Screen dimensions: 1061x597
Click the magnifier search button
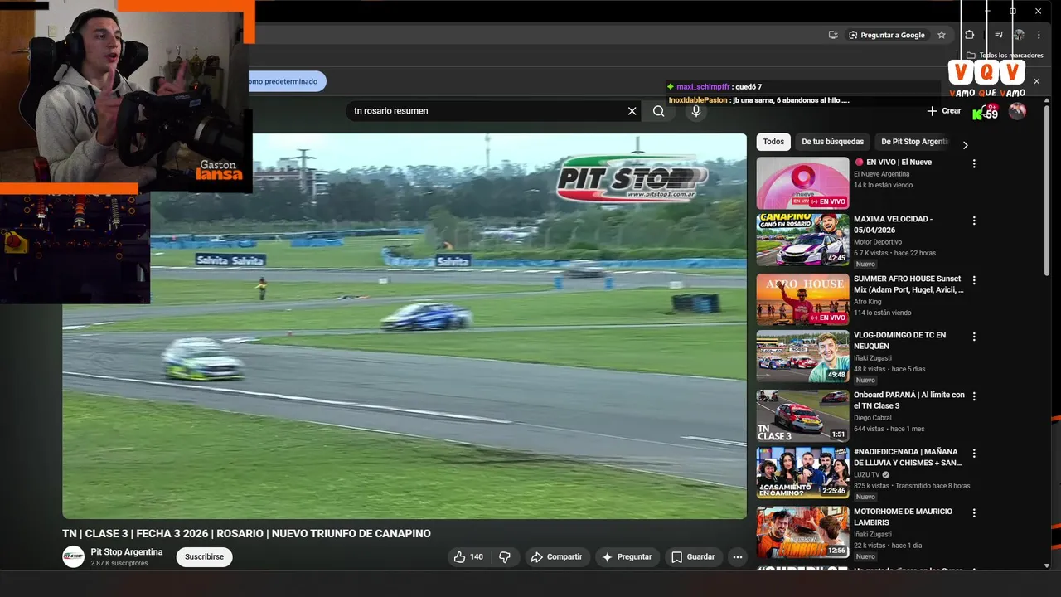pyautogui.click(x=658, y=111)
